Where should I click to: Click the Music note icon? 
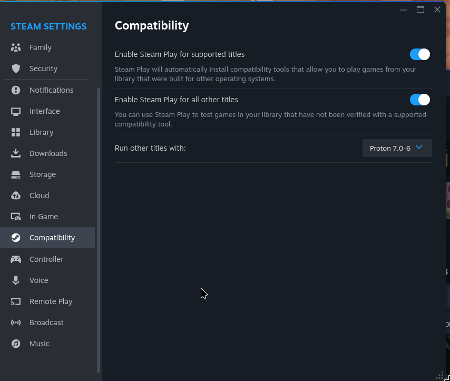click(x=16, y=344)
